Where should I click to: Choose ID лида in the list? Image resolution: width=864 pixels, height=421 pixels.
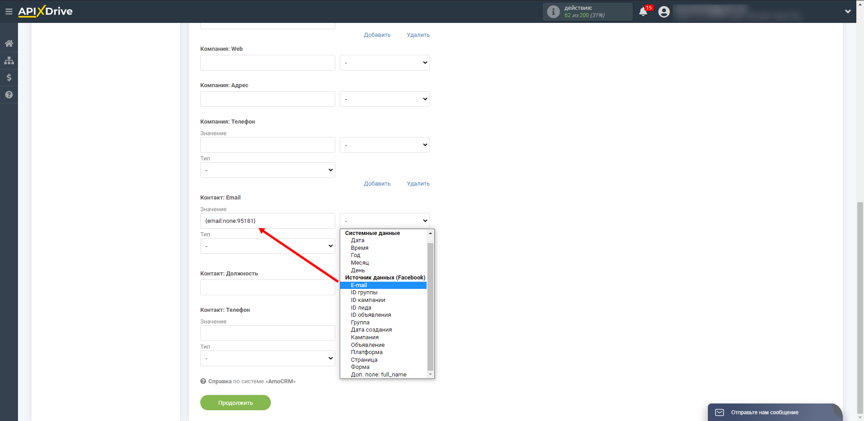point(383,308)
